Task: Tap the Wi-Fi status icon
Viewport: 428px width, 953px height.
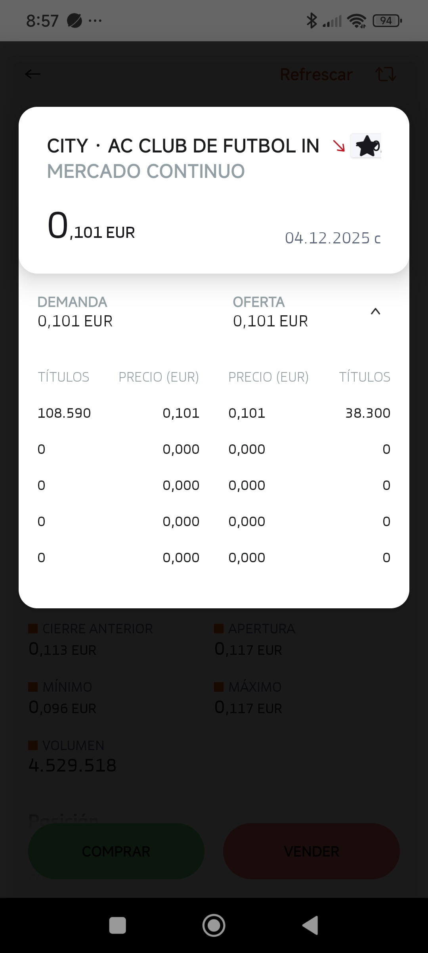Action: coord(357,21)
